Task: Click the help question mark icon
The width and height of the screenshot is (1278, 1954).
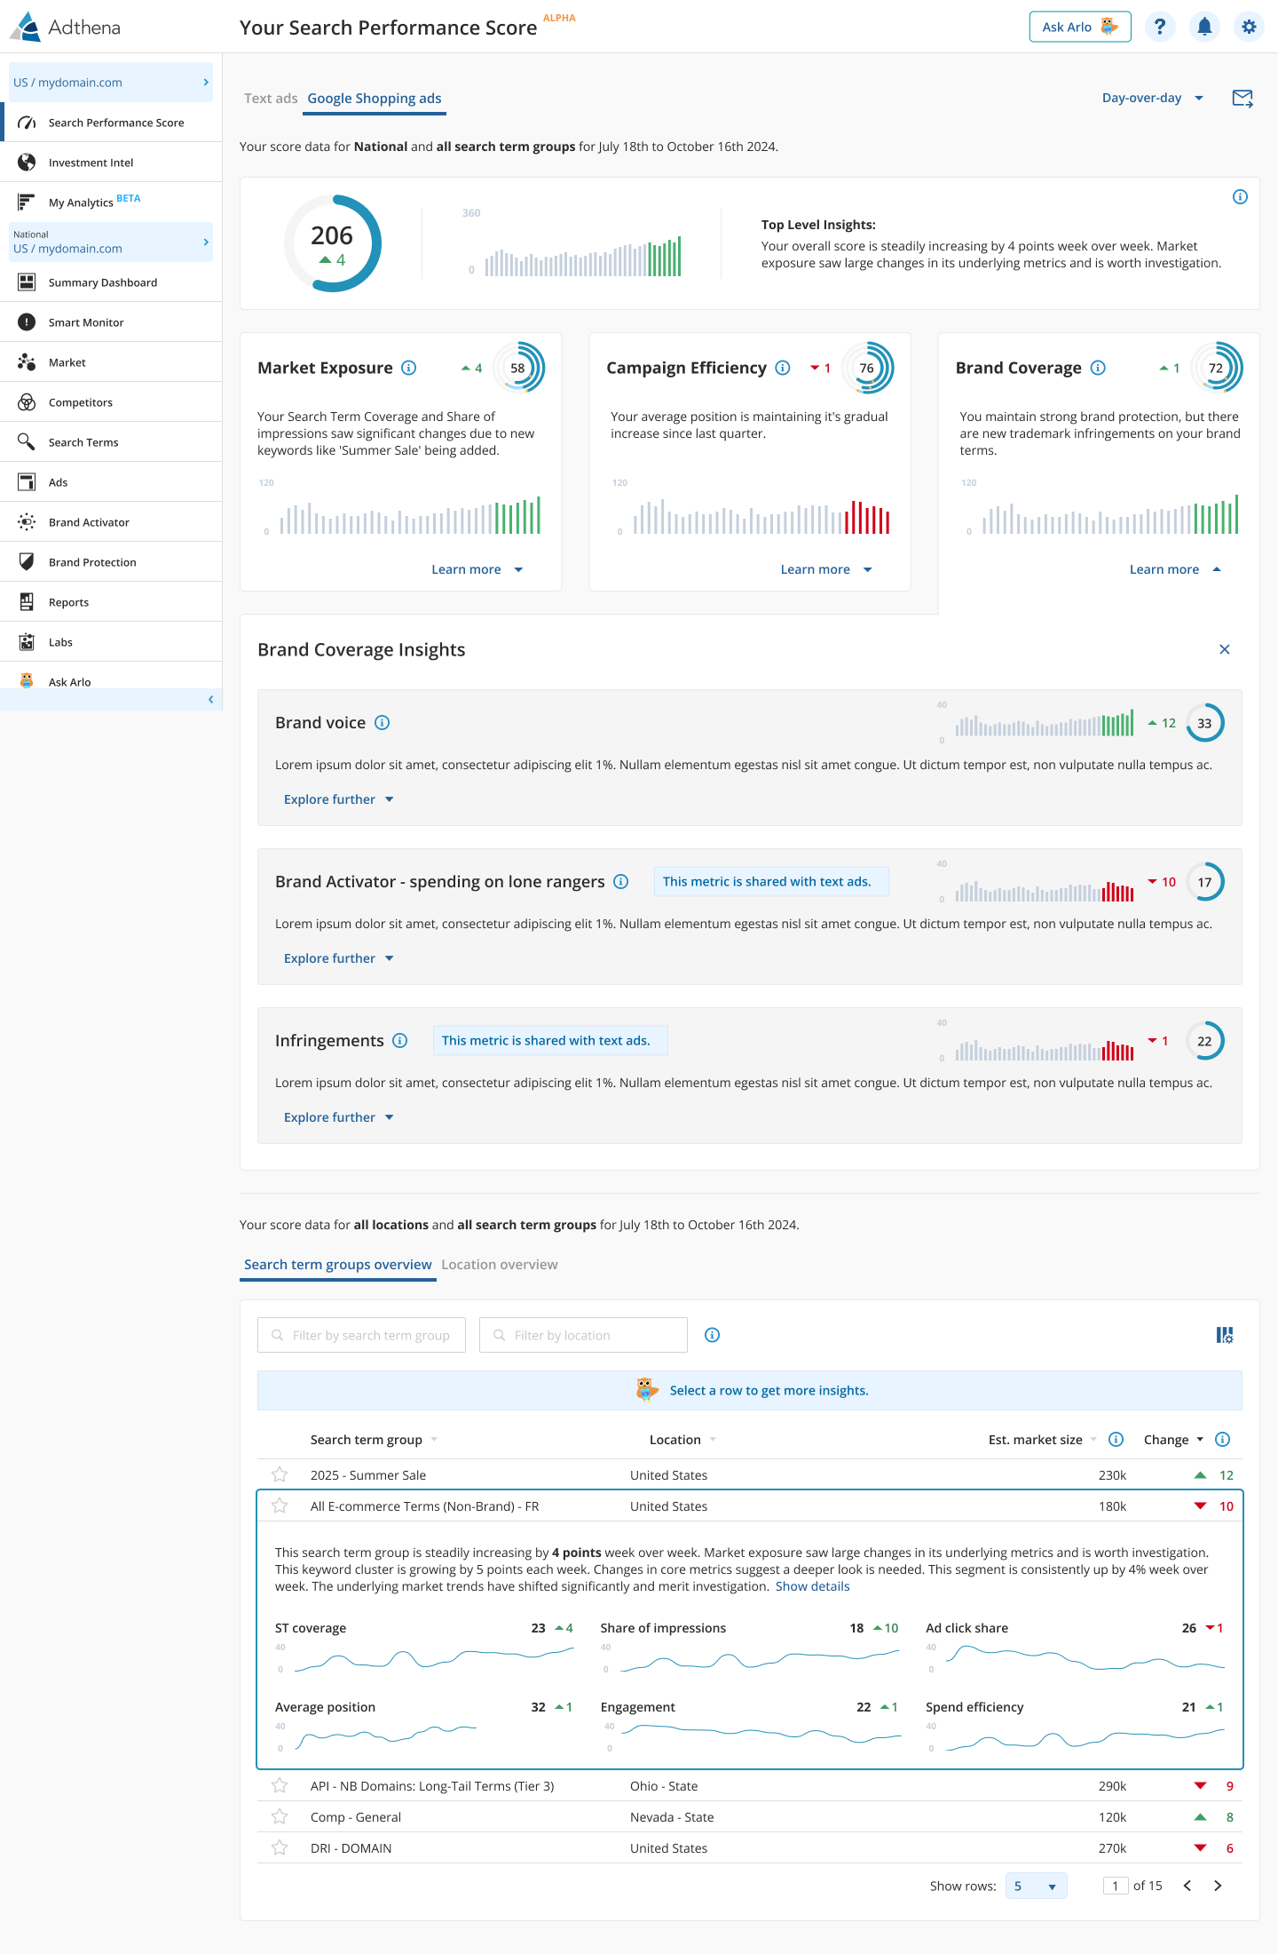Action: (x=1159, y=27)
